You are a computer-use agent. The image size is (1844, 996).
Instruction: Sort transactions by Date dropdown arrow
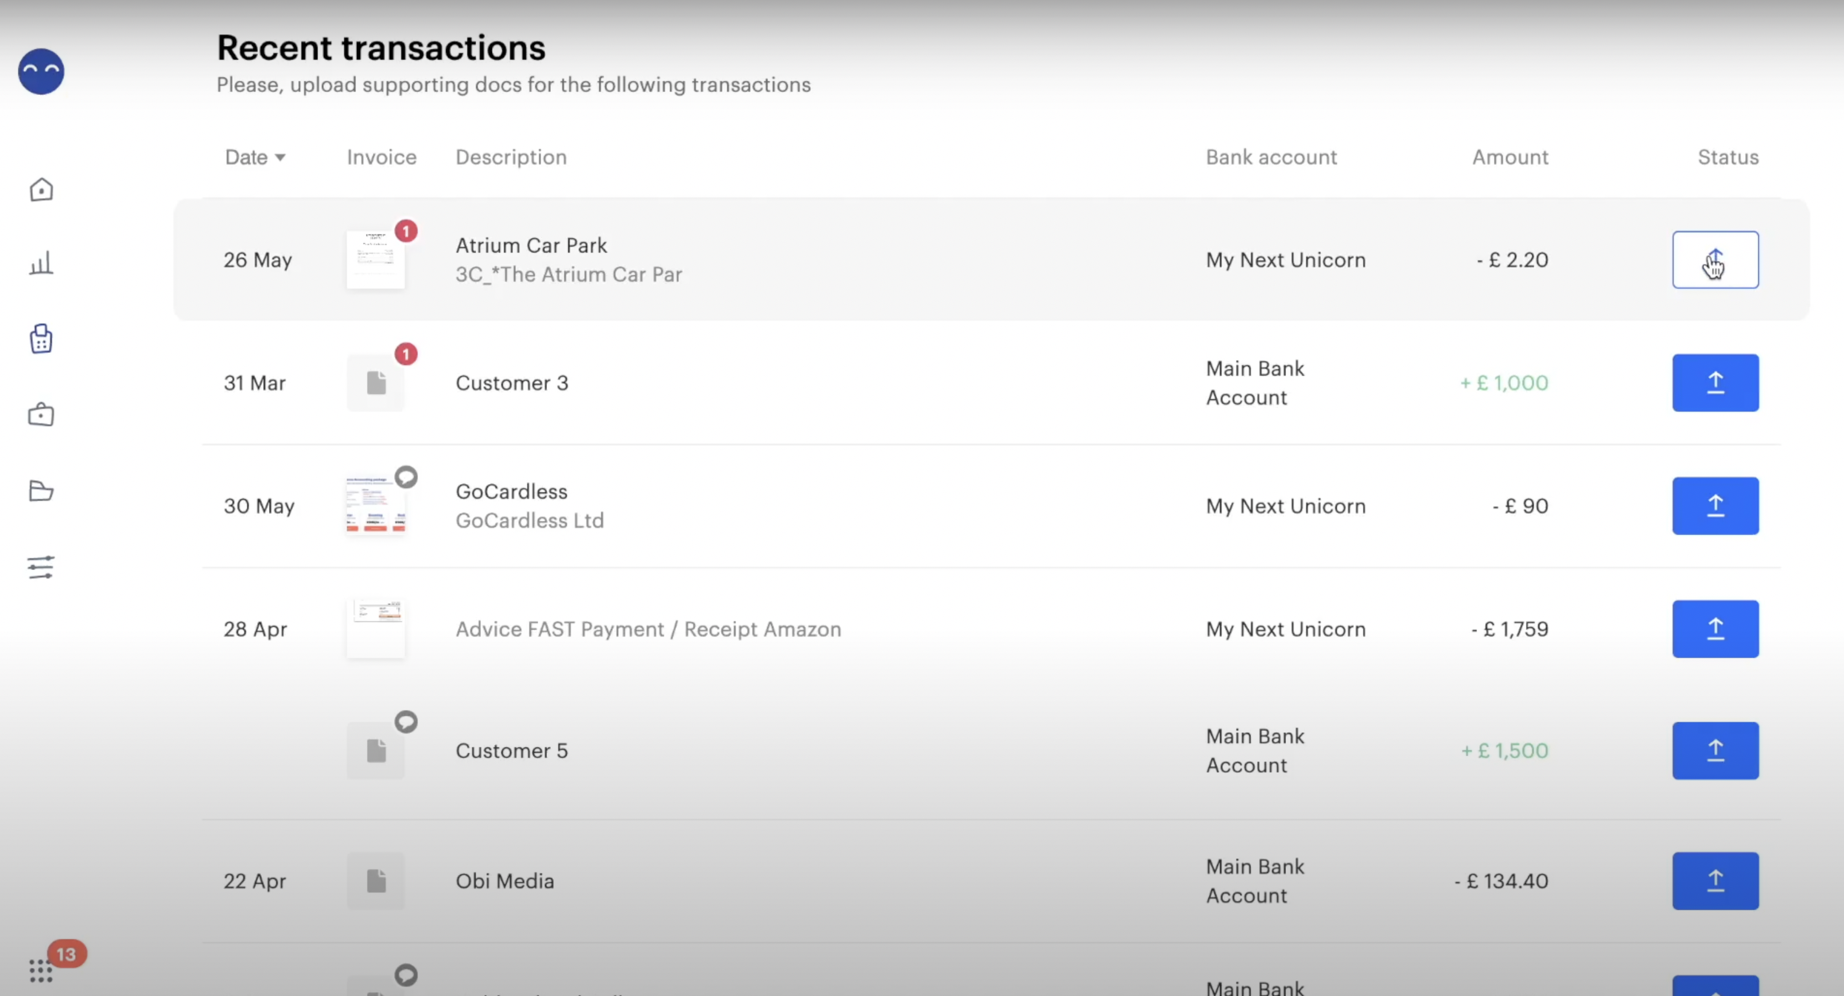[280, 158]
